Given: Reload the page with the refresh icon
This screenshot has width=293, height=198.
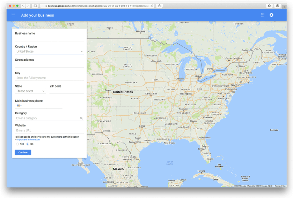Looking at the screenshot, I should pos(152,6).
